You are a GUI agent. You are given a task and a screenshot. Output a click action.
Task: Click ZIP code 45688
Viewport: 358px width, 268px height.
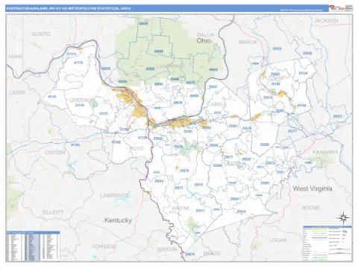pyautogui.click(x=159, y=51)
